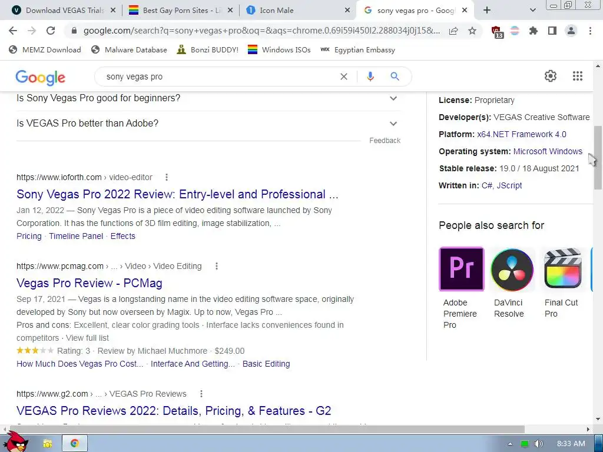Viewport: 603px width, 452px height.
Task: Close the Download VEGAS Trials tab
Action: click(112, 11)
